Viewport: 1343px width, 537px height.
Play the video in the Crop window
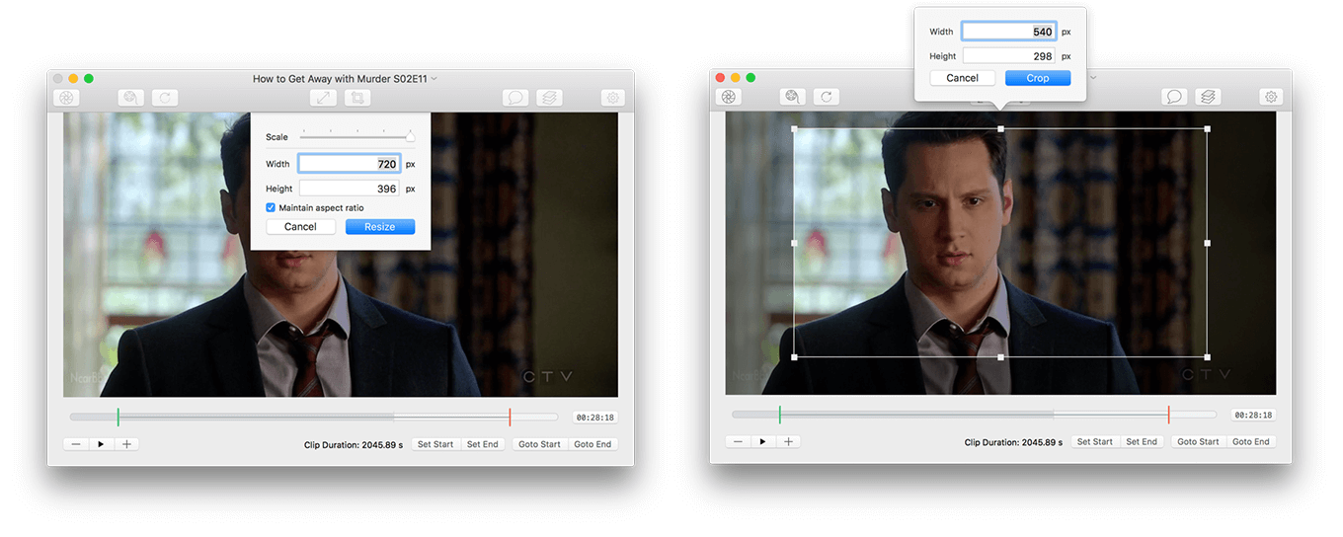click(762, 441)
